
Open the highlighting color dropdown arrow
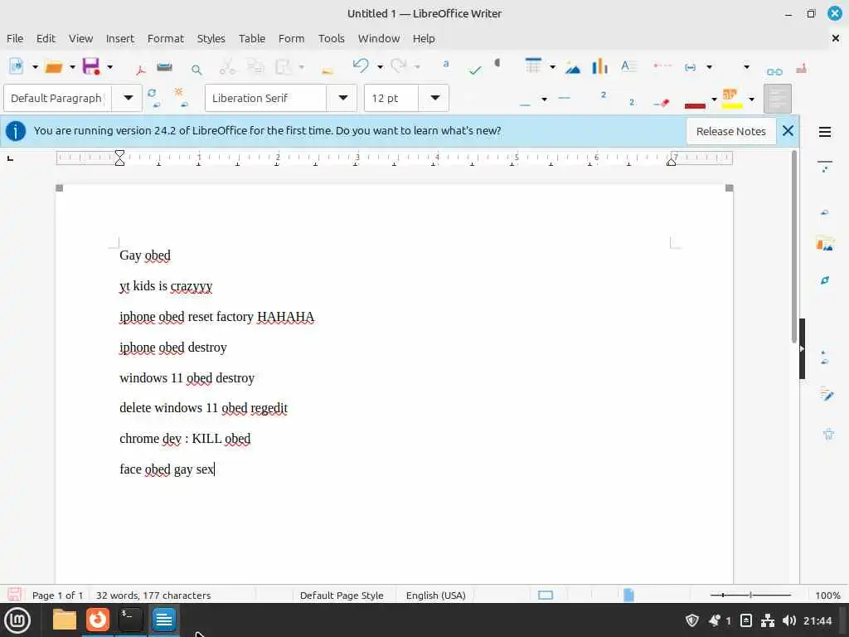coord(751,100)
